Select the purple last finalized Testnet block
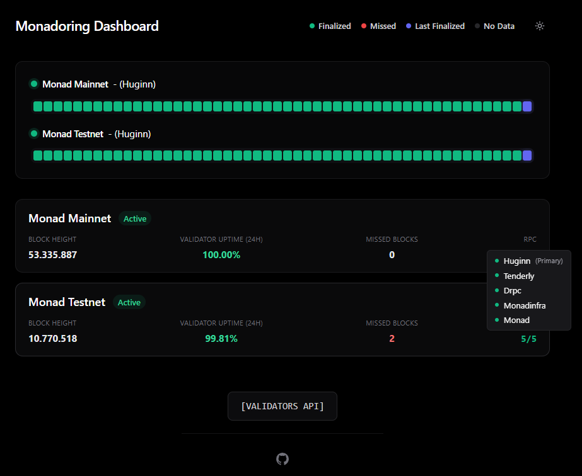The image size is (582, 476). [527, 156]
